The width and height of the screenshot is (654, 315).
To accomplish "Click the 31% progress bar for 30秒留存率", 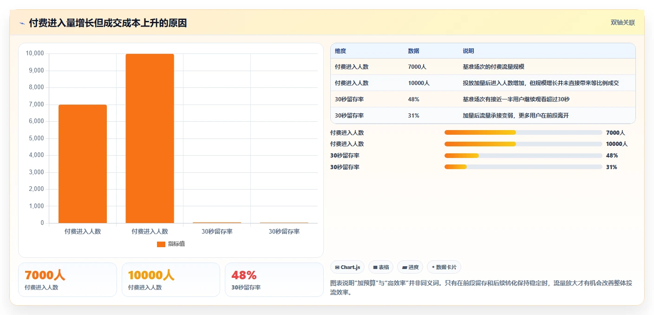I will 523,167.
